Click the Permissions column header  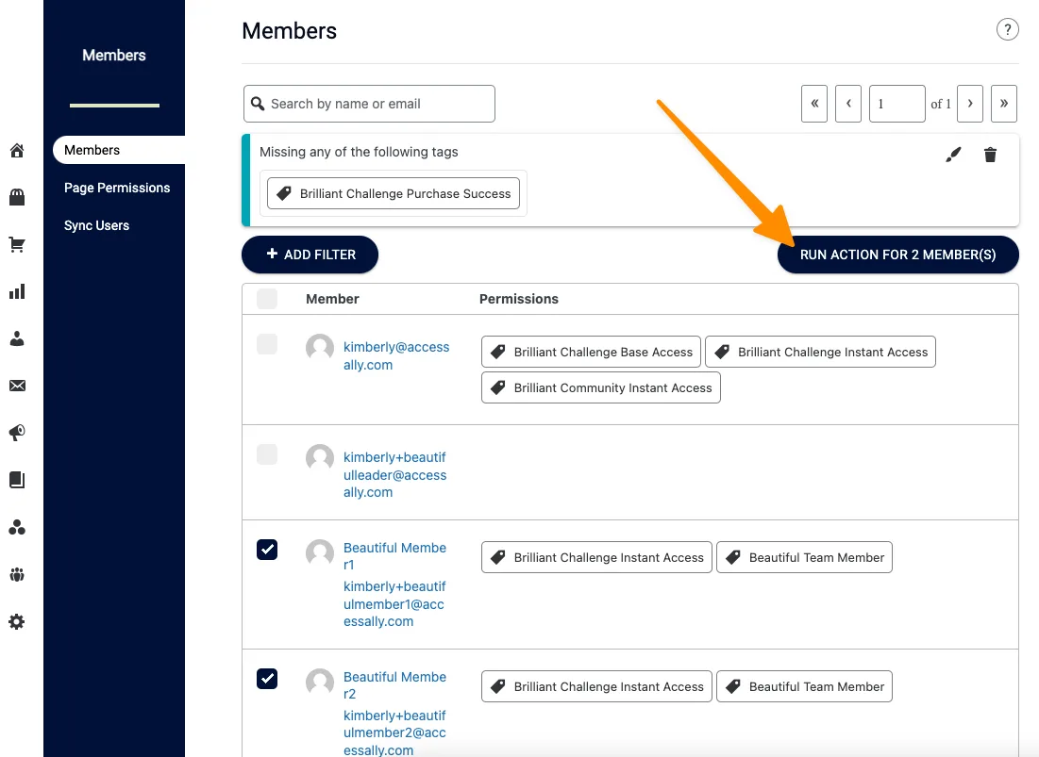pyautogui.click(x=519, y=299)
